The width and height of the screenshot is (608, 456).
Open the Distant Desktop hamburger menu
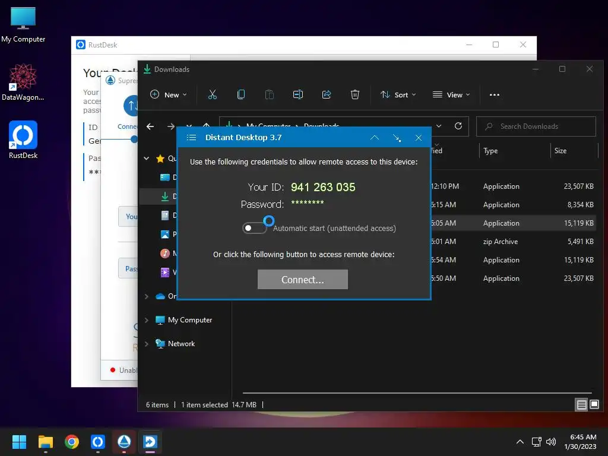191,138
